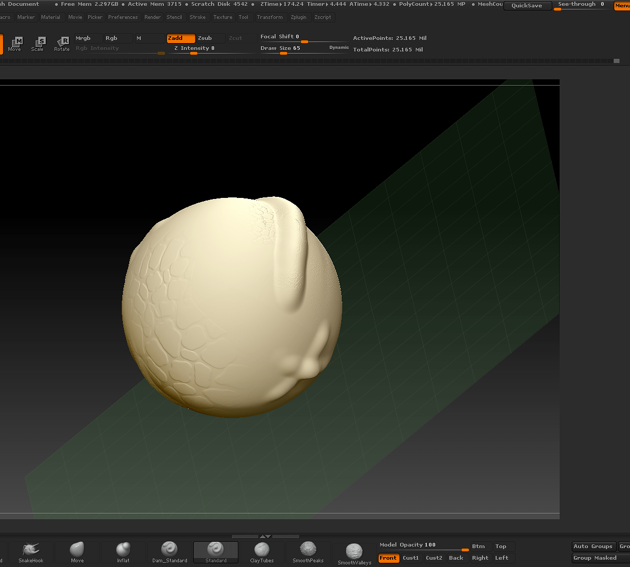The width and height of the screenshot is (630, 567).
Task: Activate the Rotate transform mode
Action: [62, 44]
